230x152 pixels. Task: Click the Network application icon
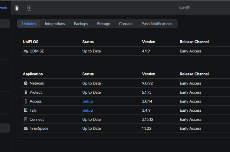tap(26, 83)
